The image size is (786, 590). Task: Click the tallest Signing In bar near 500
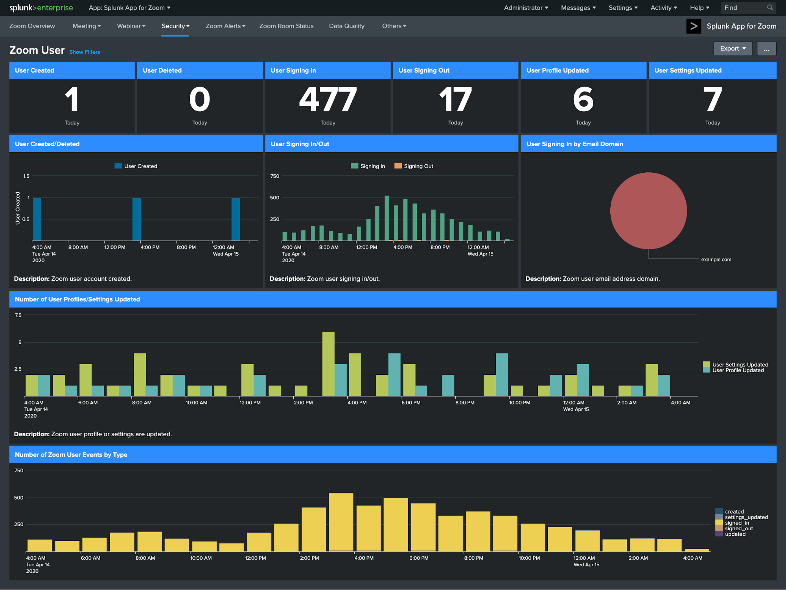tap(387, 218)
